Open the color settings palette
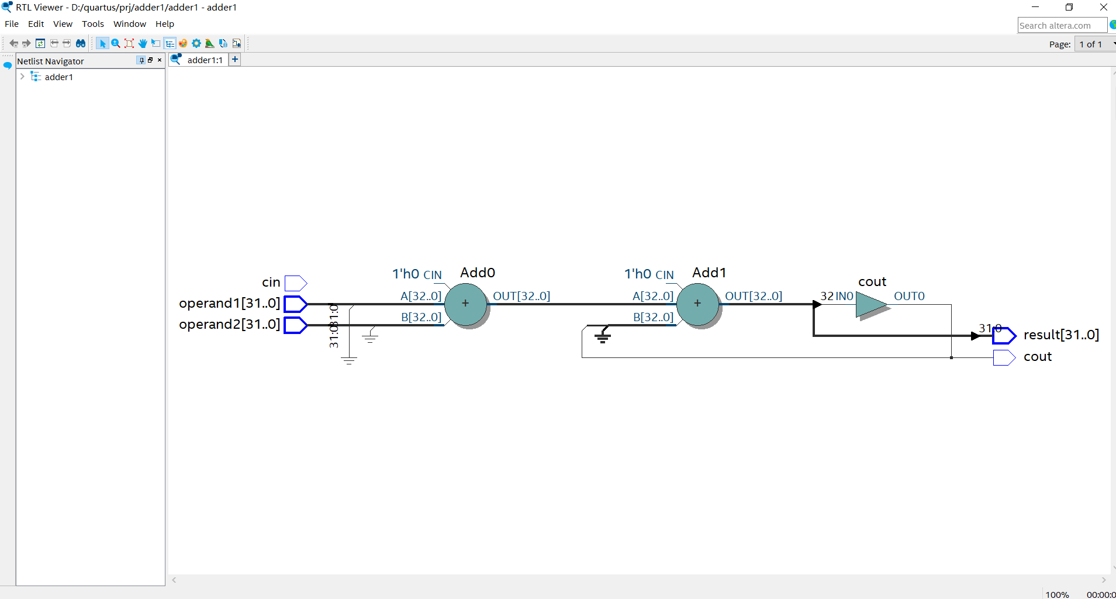The height and width of the screenshot is (599, 1116). click(x=184, y=43)
